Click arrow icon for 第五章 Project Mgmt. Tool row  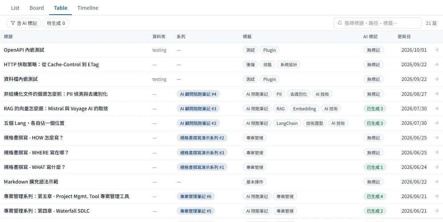point(436,196)
